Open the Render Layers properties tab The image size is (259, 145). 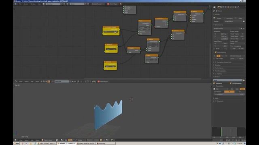(x=221, y=7)
